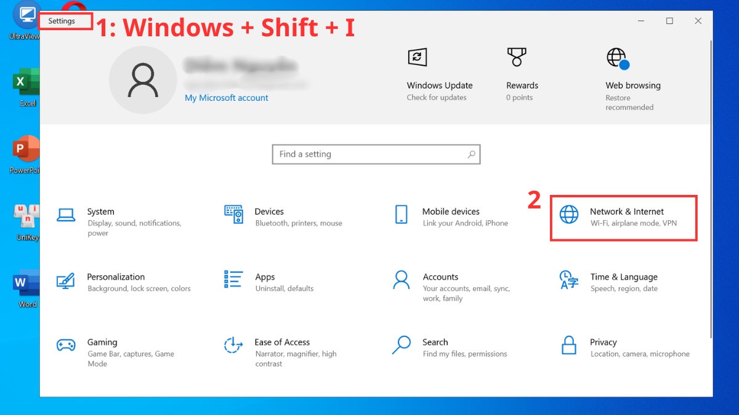Viewport: 739px width, 415px height.
Task: Click 'Background, lock screen, colors' description
Action: [139, 288]
